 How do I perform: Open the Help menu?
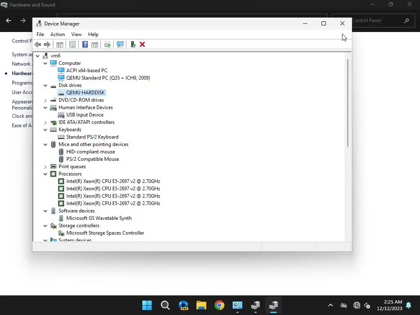click(x=93, y=34)
